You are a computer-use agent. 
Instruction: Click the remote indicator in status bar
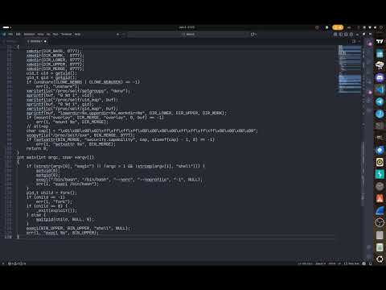click(3, 263)
